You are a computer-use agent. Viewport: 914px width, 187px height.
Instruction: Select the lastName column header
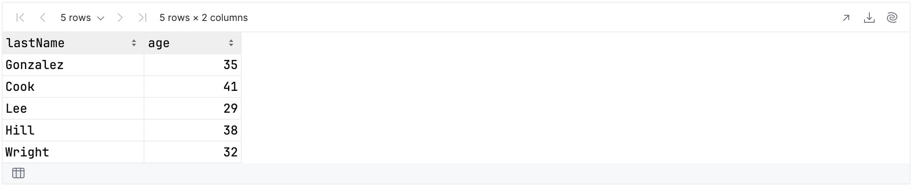73,43
